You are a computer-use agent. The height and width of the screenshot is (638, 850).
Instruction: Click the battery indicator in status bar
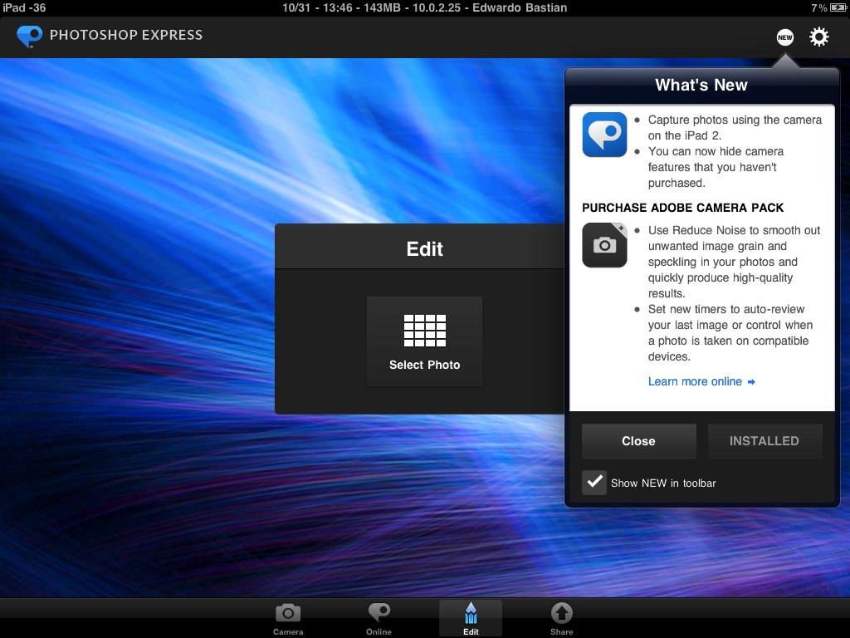[838, 7]
